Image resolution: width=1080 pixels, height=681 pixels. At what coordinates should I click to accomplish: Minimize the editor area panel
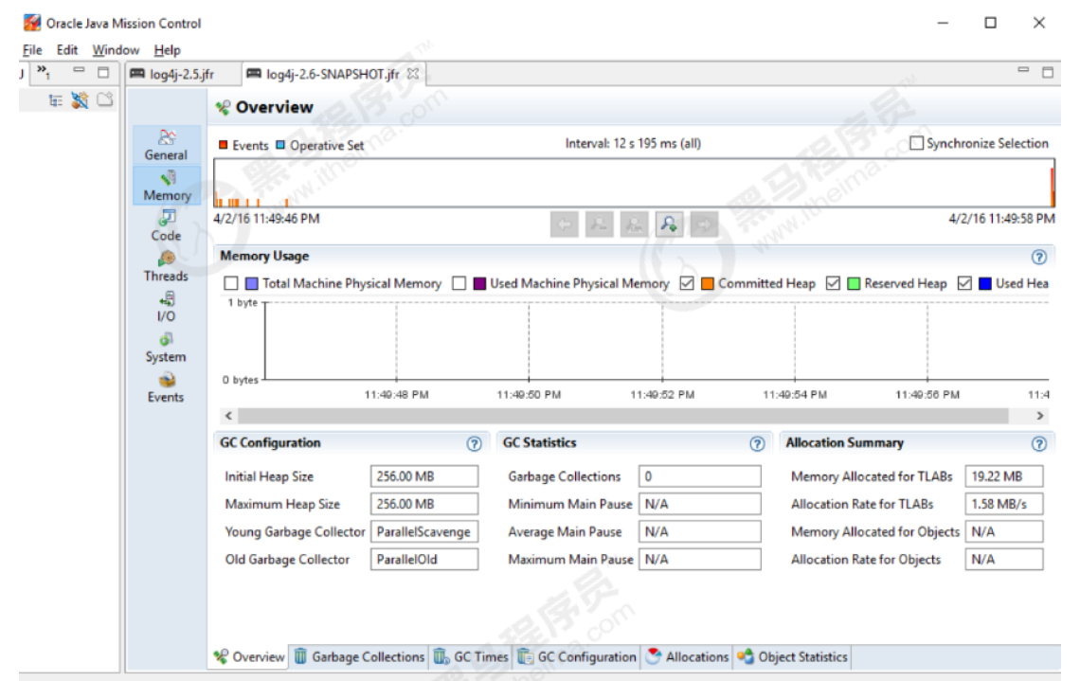pyautogui.click(x=1023, y=70)
